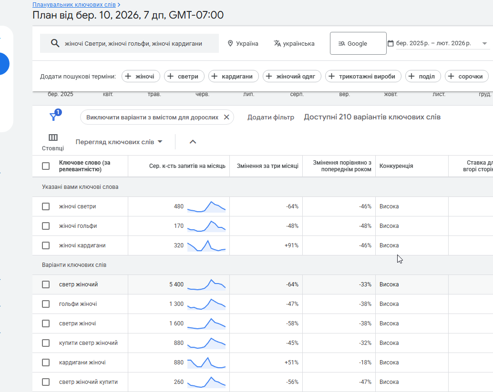The image size is (493, 392).
Task: Click the 'Додати фільтр' button
Action: pos(271,117)
